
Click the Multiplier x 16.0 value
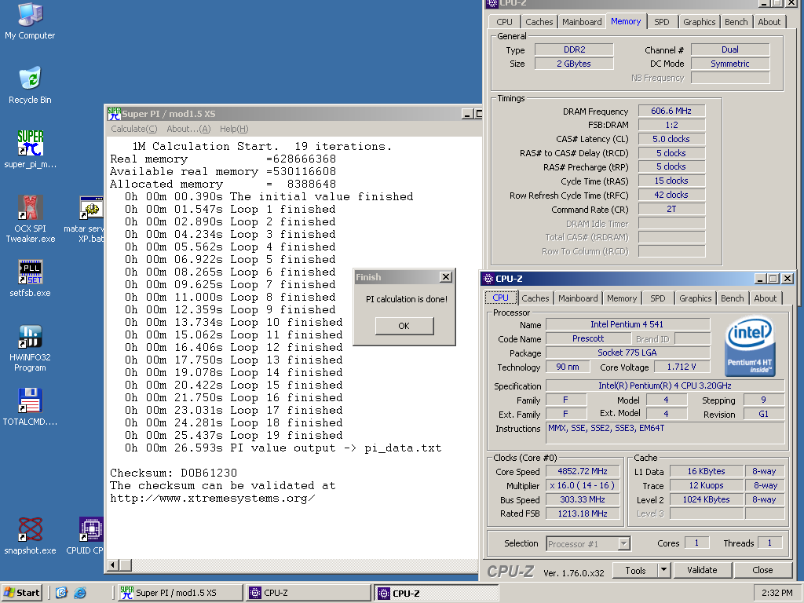point(583,485)
